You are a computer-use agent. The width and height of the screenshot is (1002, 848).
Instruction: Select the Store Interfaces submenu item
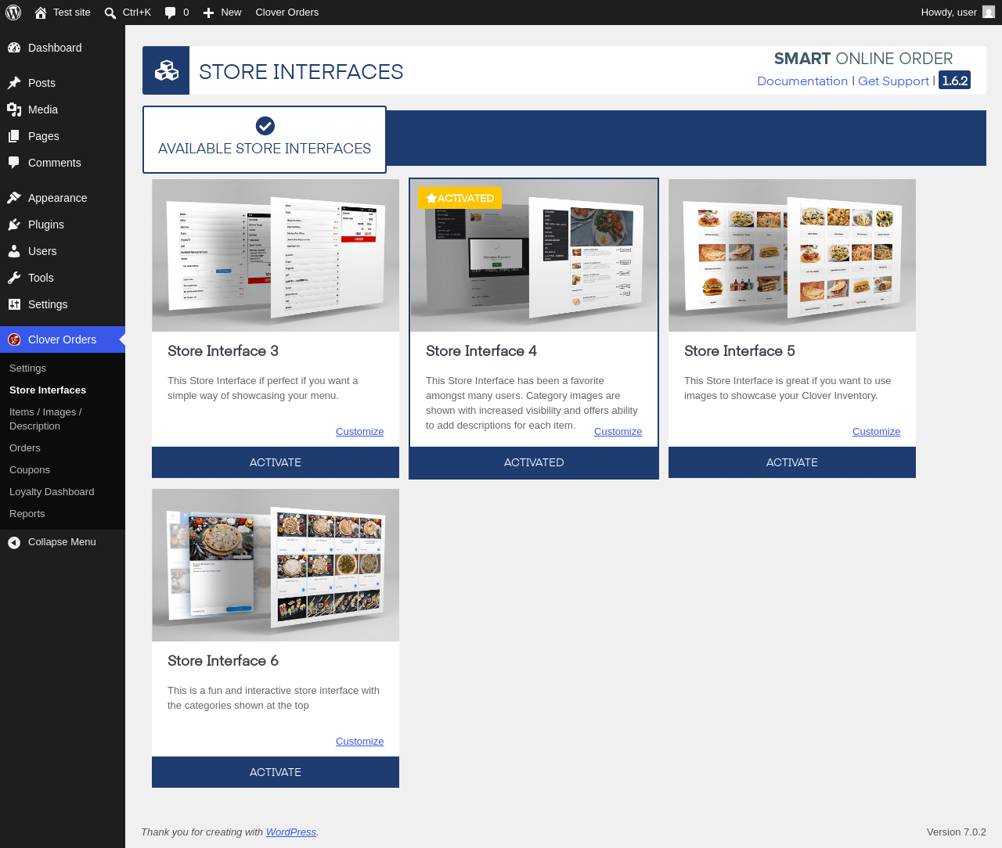(48, 390)
